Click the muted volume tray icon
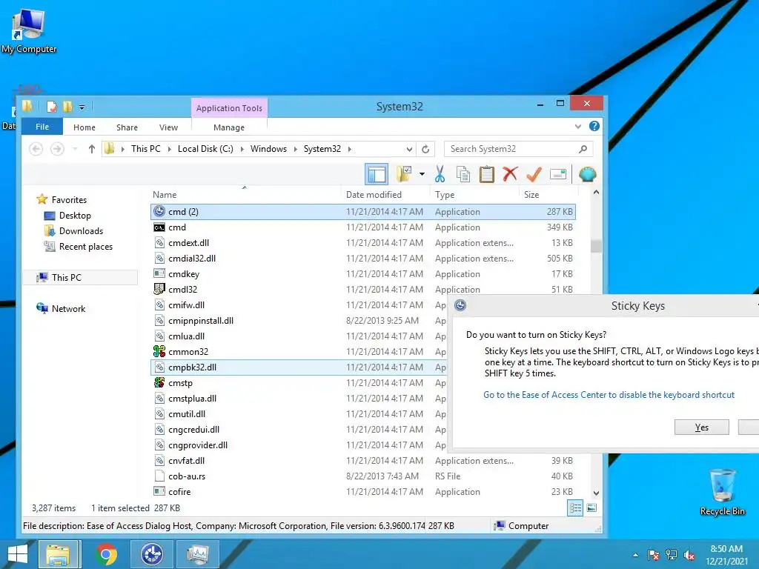The height and width of the screenshot is (569, 759). [x=689, y=556]
